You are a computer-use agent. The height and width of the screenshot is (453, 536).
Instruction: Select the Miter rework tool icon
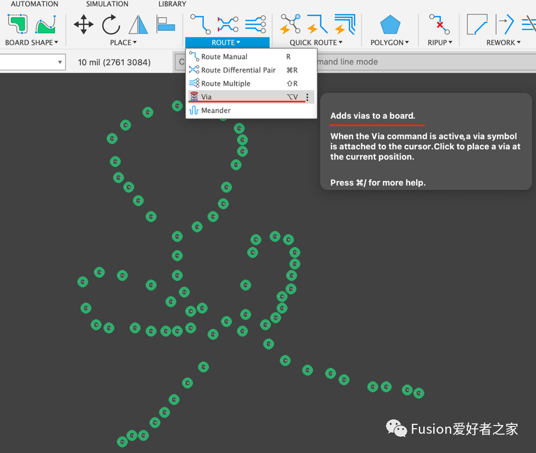477,24
